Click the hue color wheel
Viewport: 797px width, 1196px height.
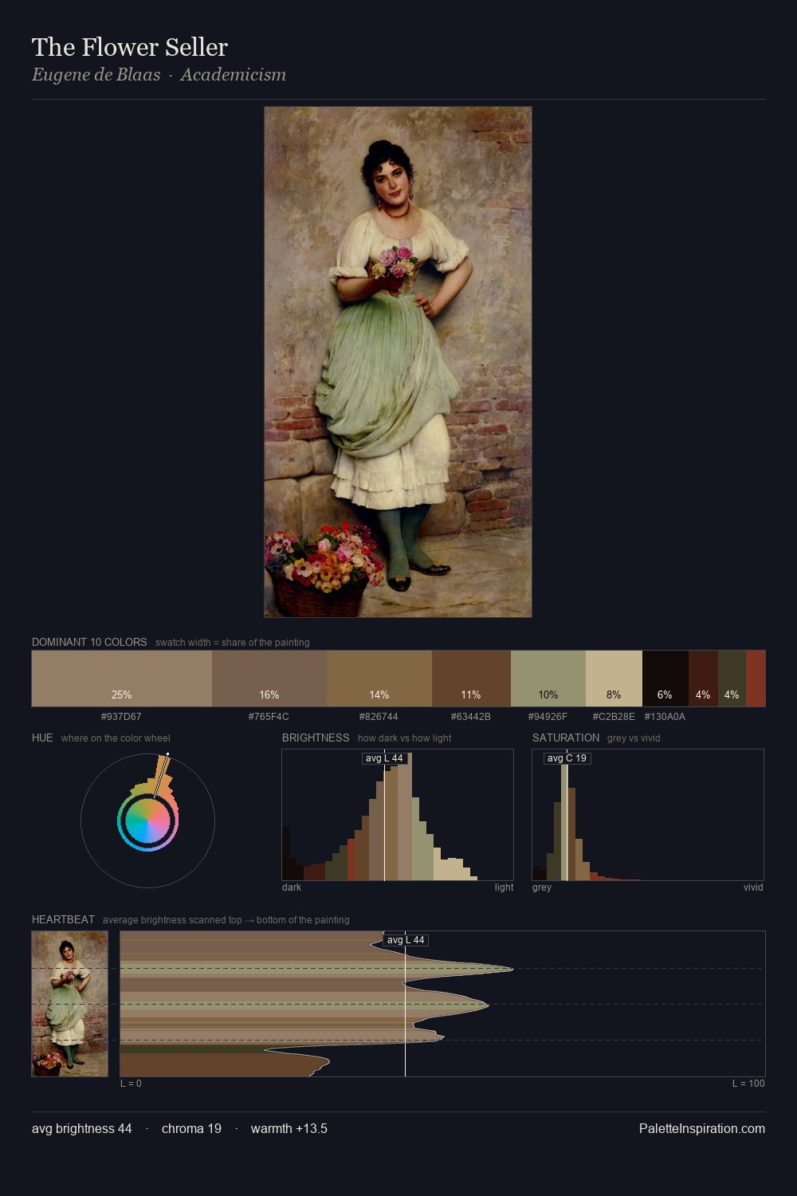[147, 820]
